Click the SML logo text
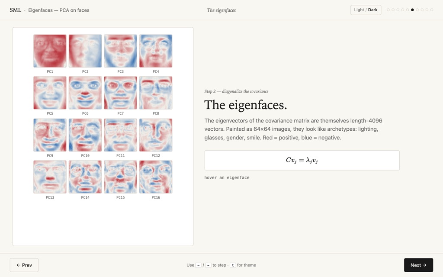Viewport: 443px width, 277px height. (x=15, y=10)
